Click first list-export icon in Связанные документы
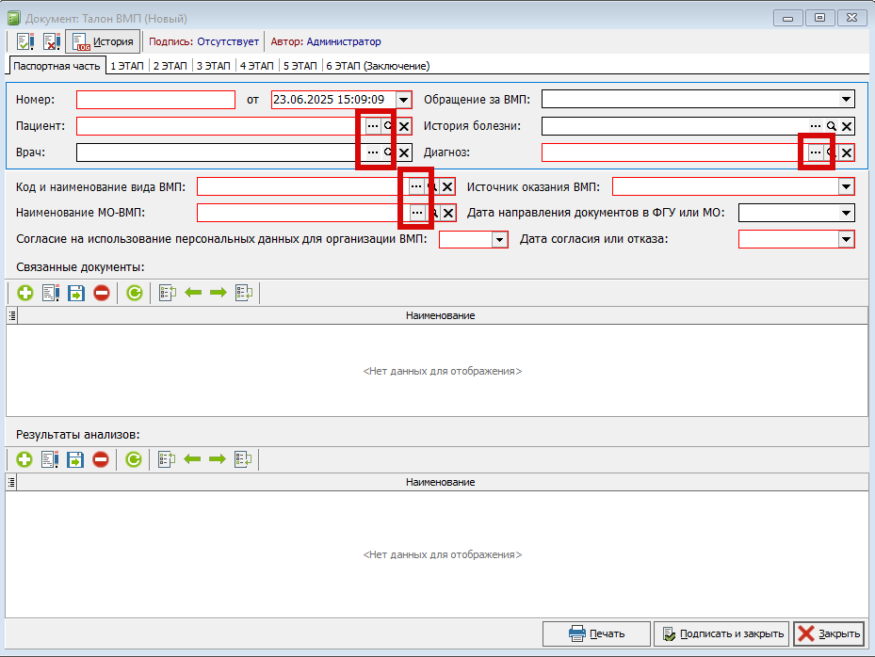The width and height of the screenshot is (875, 657). tap(168, 293)
